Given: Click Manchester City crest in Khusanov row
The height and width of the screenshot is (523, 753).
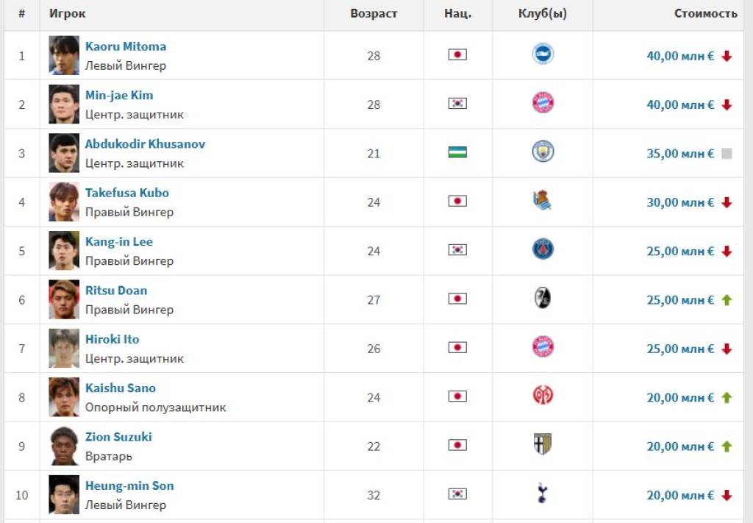Looking at the screenshot, I should tap(543, 152).
